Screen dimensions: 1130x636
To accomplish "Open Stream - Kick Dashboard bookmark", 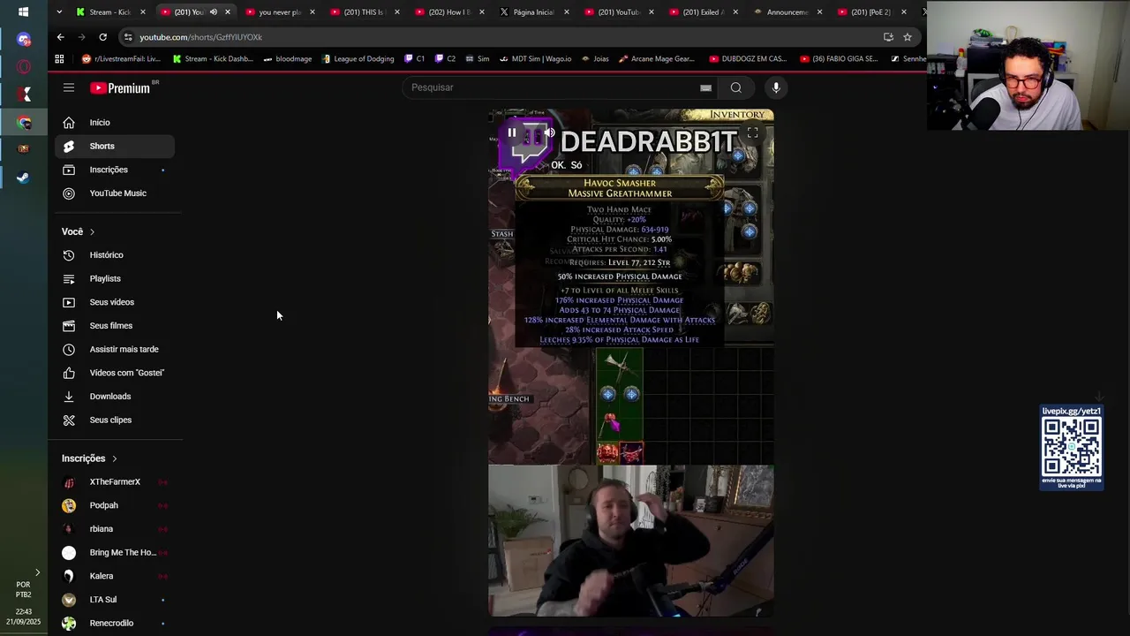I will pos(213,59).
